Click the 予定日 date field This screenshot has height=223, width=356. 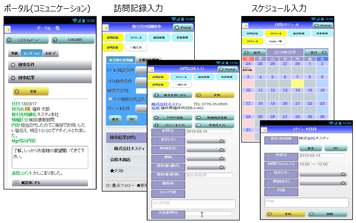322,155
